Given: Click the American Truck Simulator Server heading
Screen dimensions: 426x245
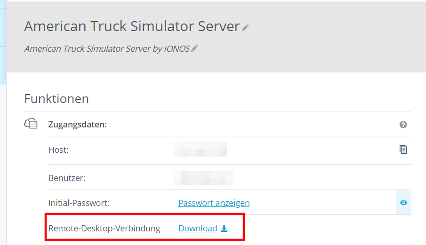Looking at the screenshot, I should coord(132,26).
